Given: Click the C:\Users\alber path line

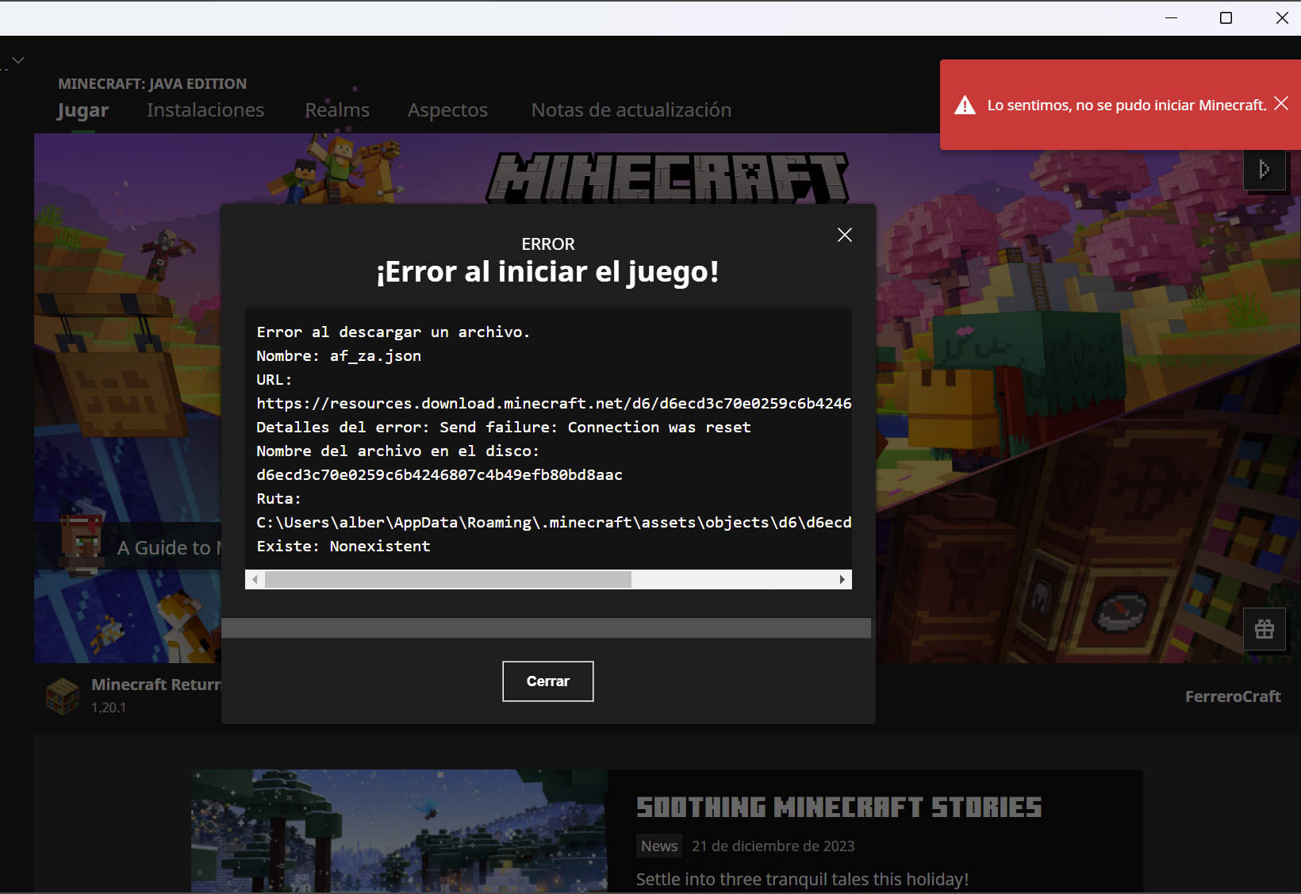Looking at the screenshot, I should coord(554,523).
